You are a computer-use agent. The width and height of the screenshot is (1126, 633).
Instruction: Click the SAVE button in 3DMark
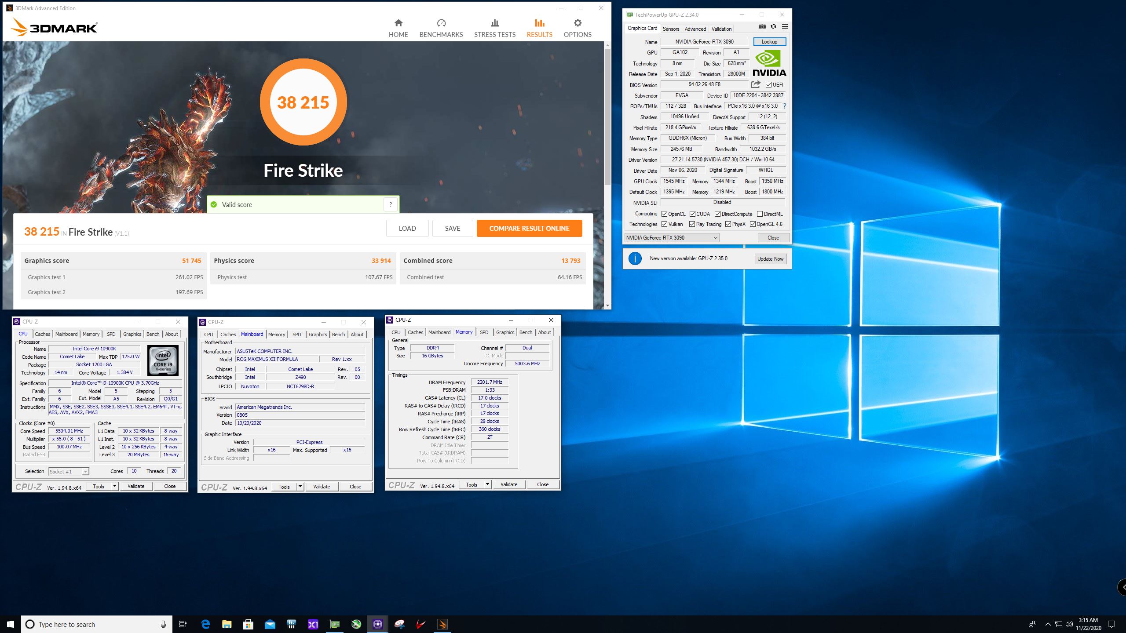click(x=452, y=229)
